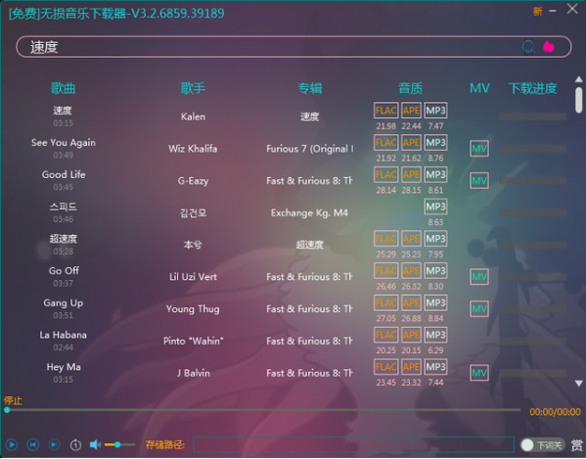Viewport: 586px width, 459px height.
Task: Download APE for Kalen's 速度
Action: [411, 111]
